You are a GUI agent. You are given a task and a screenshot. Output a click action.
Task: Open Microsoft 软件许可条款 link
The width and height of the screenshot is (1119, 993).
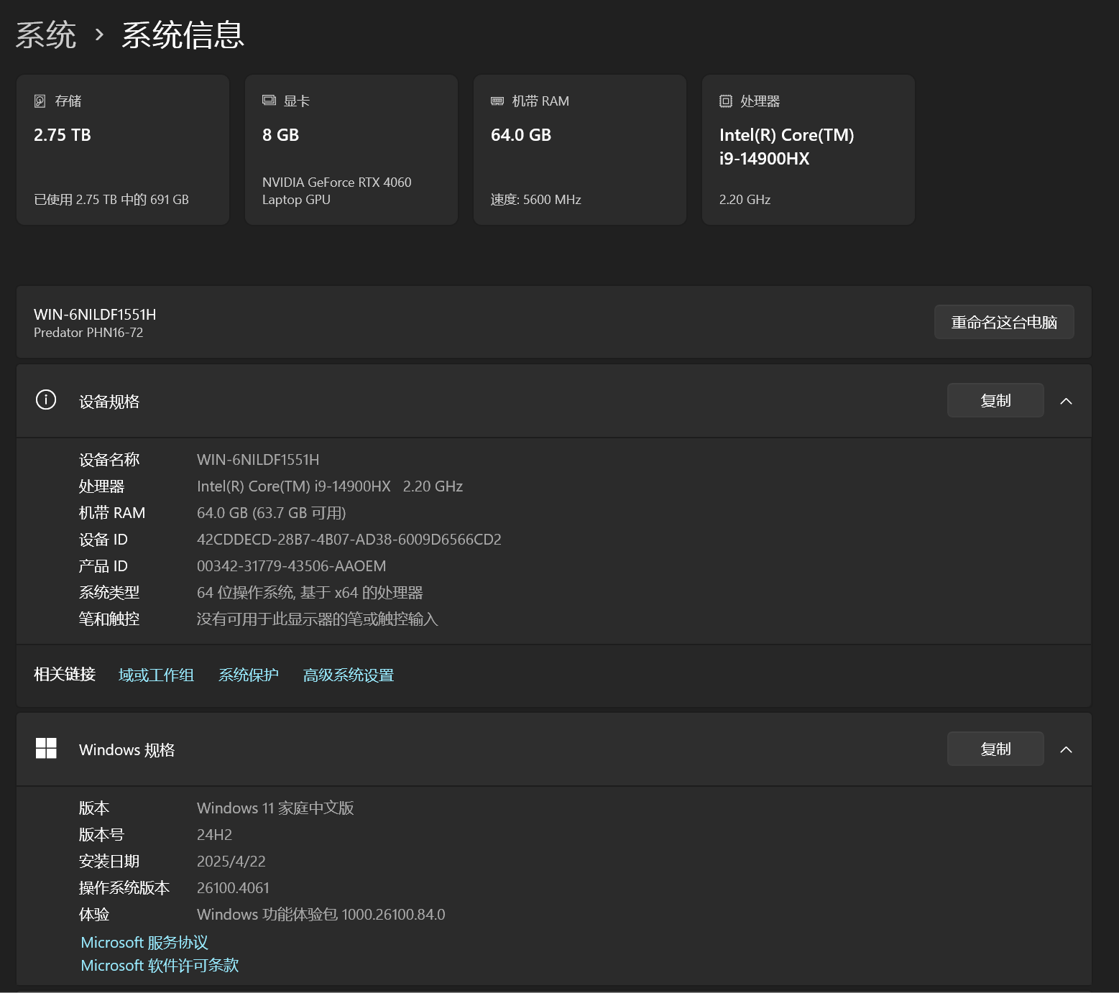pyautogui.click(x=160, y=965)
